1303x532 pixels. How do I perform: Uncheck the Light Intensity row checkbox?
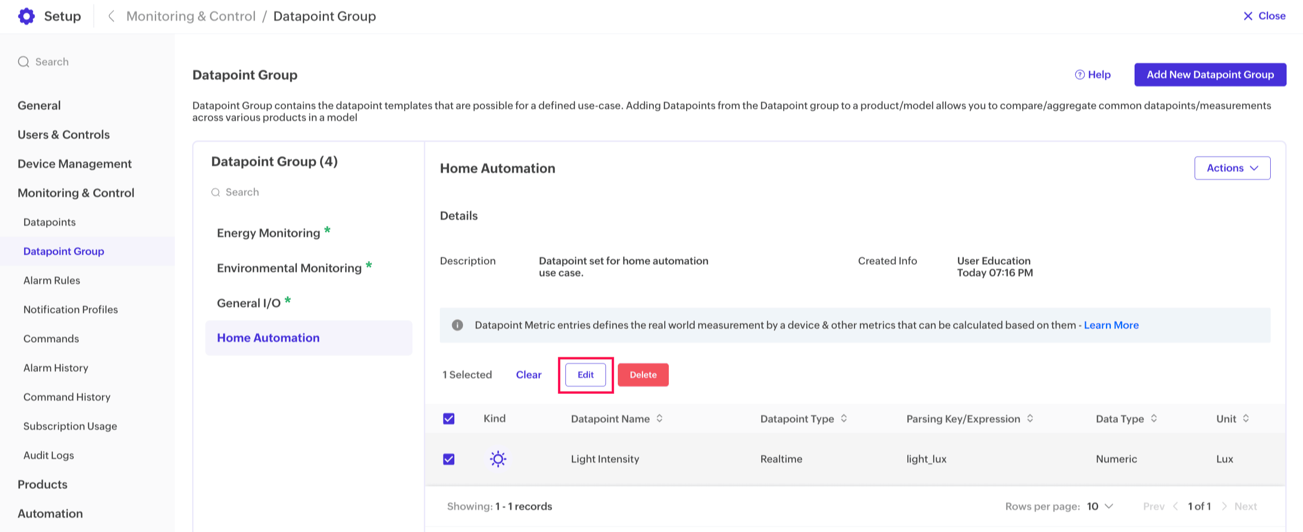click(x=448, y=459)
